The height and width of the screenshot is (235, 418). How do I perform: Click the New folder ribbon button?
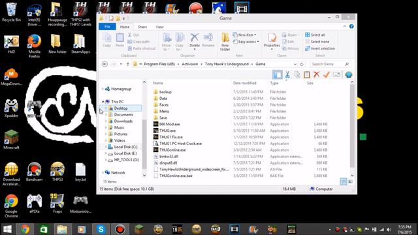[225, 42]
